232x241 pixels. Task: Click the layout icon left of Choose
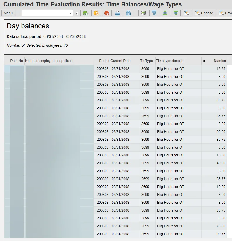(x=187, y=13)
